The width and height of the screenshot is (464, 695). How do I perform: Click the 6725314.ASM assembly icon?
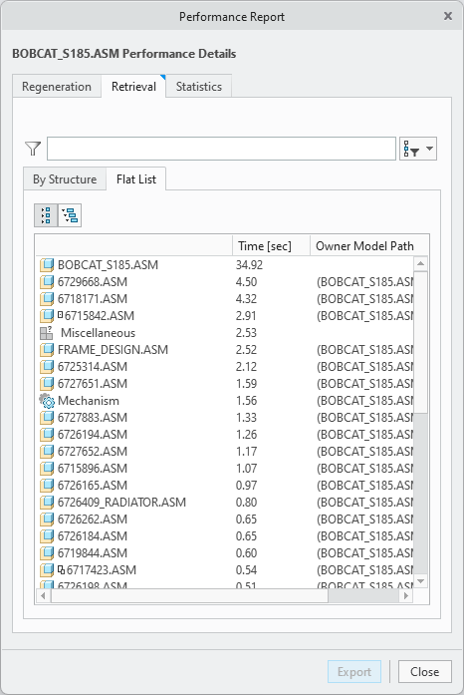pyautogui.click(x=47, y=367)
